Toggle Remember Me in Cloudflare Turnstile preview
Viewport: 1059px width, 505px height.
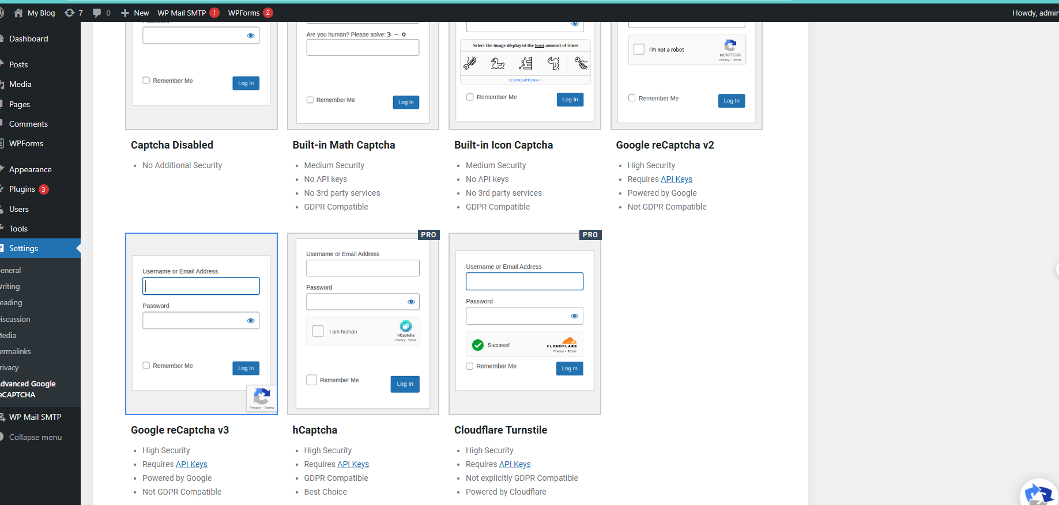click(470, 366)
